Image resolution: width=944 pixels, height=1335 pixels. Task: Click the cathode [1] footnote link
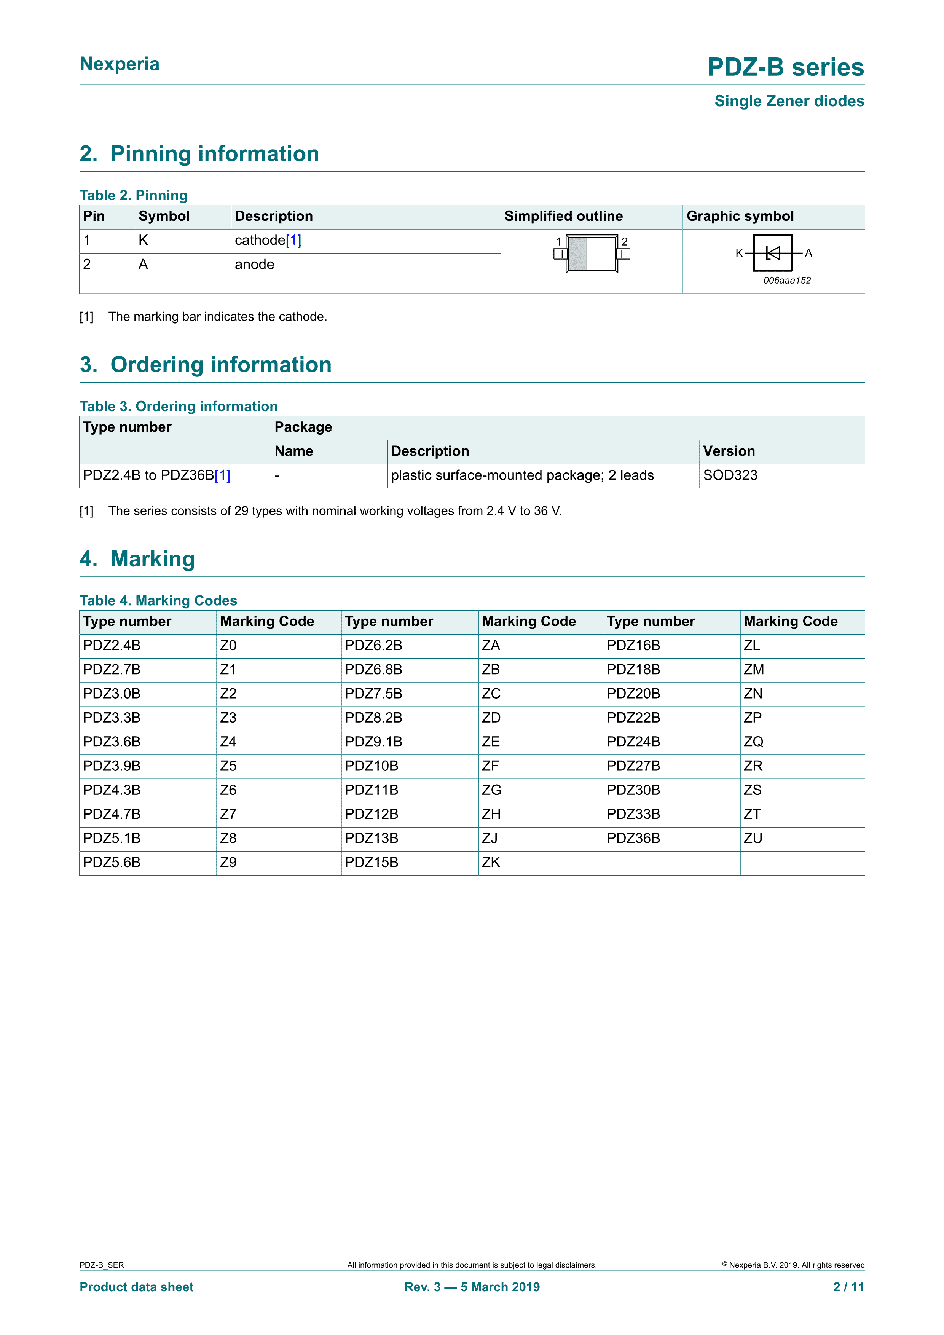[293, 240]
